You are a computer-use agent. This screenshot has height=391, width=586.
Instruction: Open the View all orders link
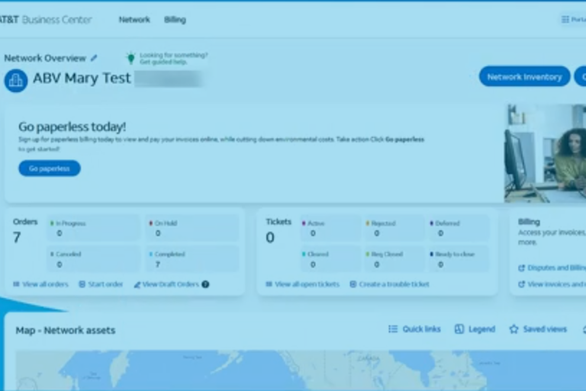[40, 284]
